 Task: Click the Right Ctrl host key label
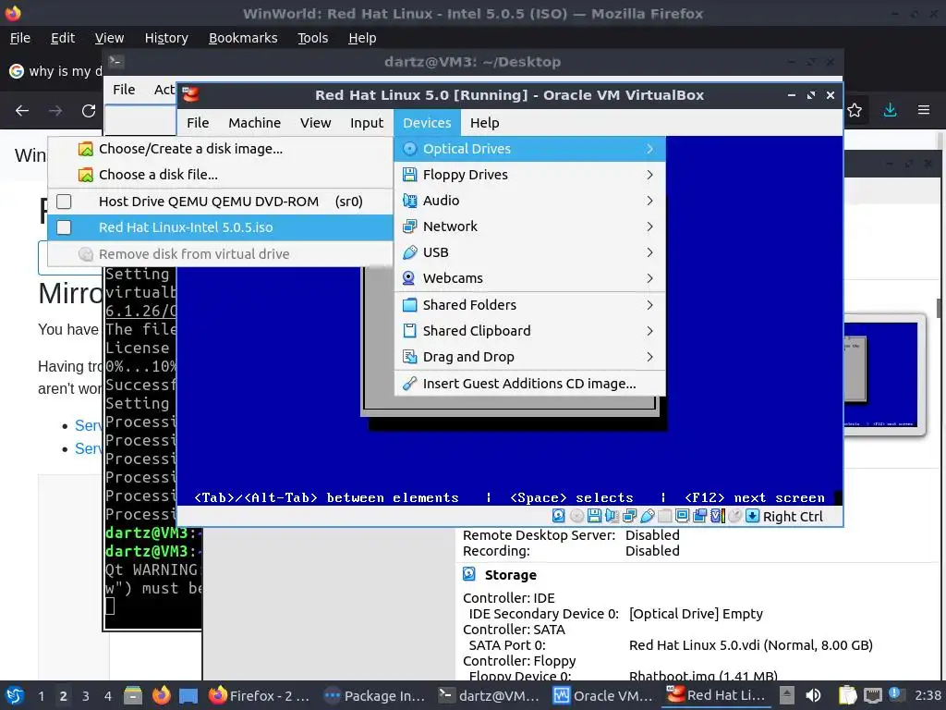coord(793,517)
